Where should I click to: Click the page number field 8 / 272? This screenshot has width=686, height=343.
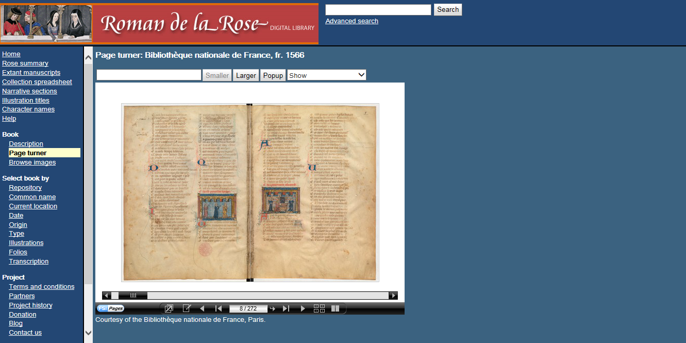coord(248,308)
